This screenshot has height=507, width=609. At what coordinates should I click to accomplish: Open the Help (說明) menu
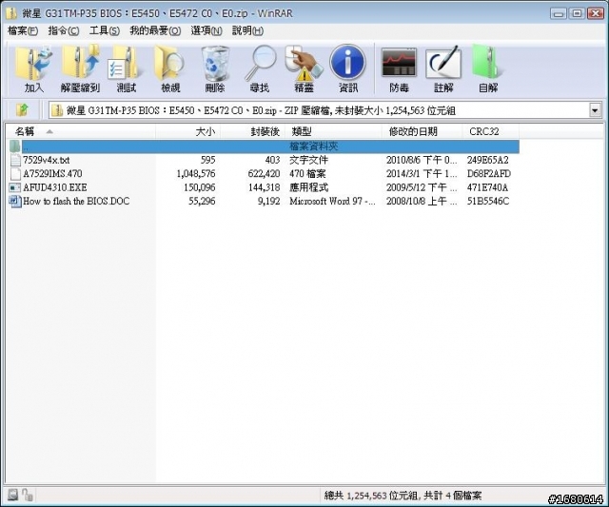247,30
